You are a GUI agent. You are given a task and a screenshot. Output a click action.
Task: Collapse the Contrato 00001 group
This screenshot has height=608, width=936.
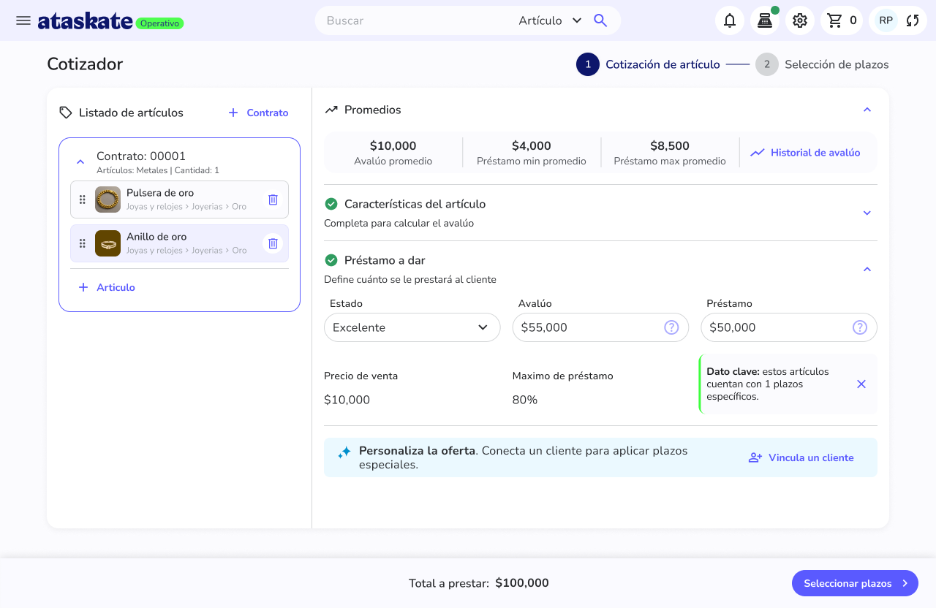[x=80, y=161]
